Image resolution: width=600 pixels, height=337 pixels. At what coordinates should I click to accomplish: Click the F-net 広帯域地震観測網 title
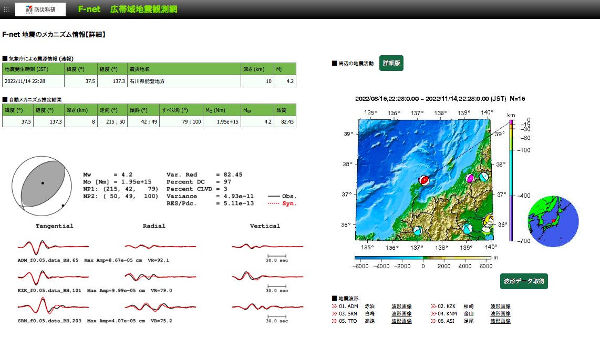[128, 9]
